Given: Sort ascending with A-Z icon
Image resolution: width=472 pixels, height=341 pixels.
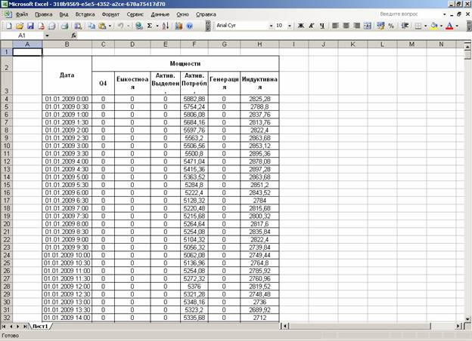Looking at the screenshot, I should [165, 26].
